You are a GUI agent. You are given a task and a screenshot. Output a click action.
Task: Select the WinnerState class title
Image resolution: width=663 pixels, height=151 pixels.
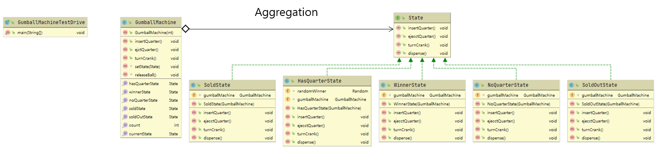pos(409,85)
